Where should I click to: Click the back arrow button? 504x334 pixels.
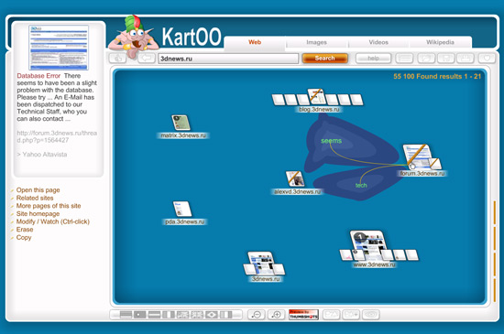(147, 58)
